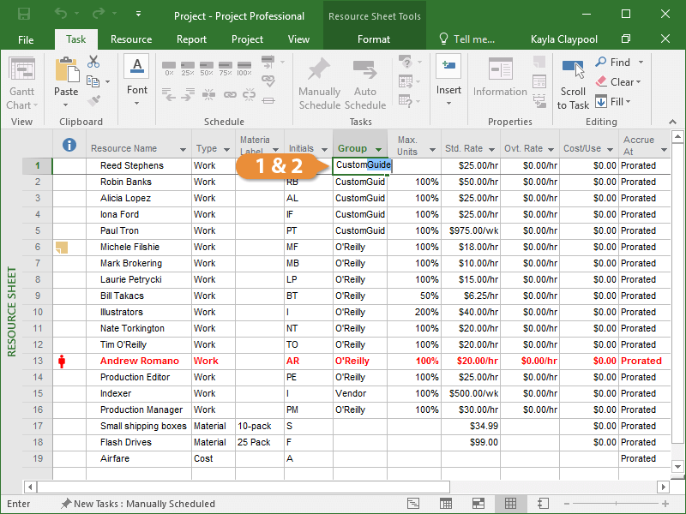Click the Cut scissors icon
The width and height of the screenshot is (686, 514).
[x=93, y=63]
